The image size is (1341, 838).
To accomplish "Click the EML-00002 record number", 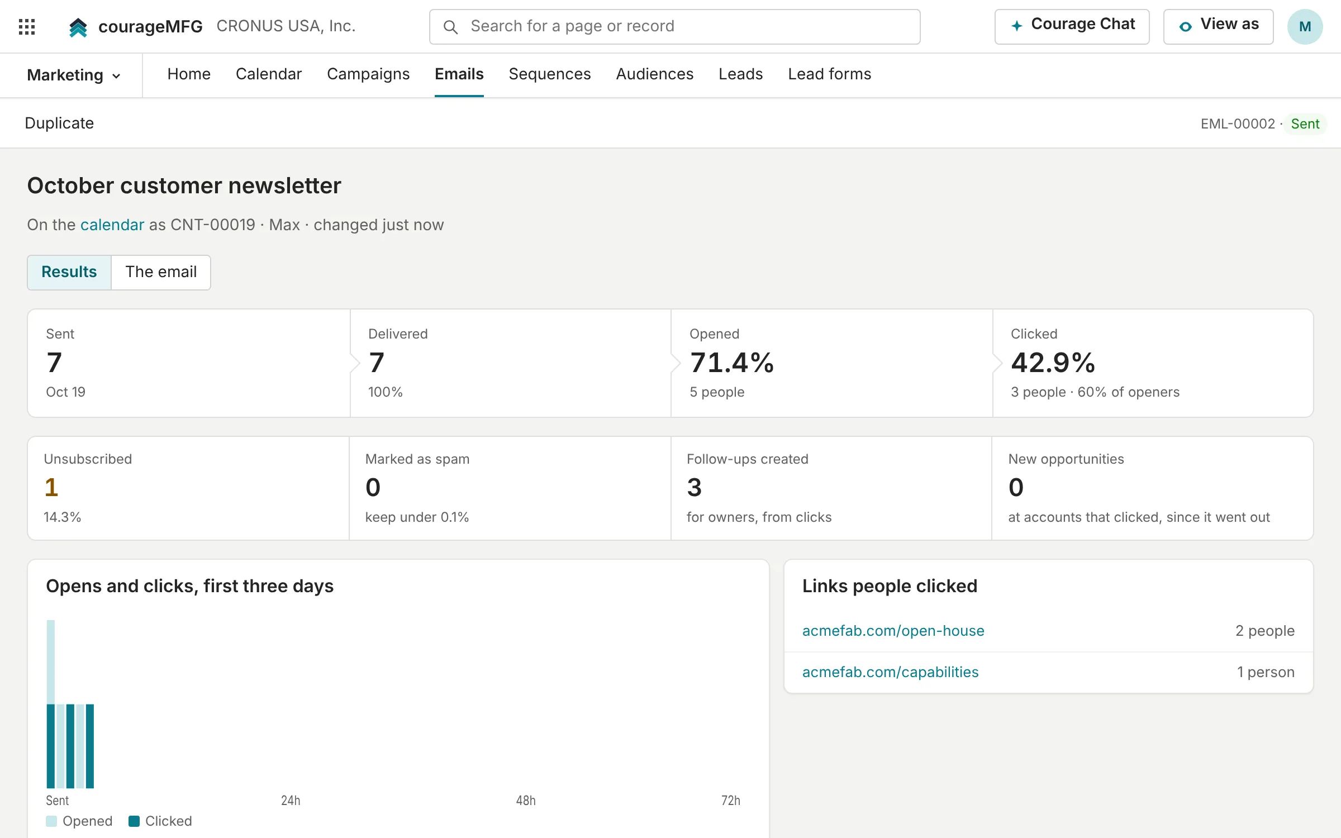I will tap(1238, 124).
